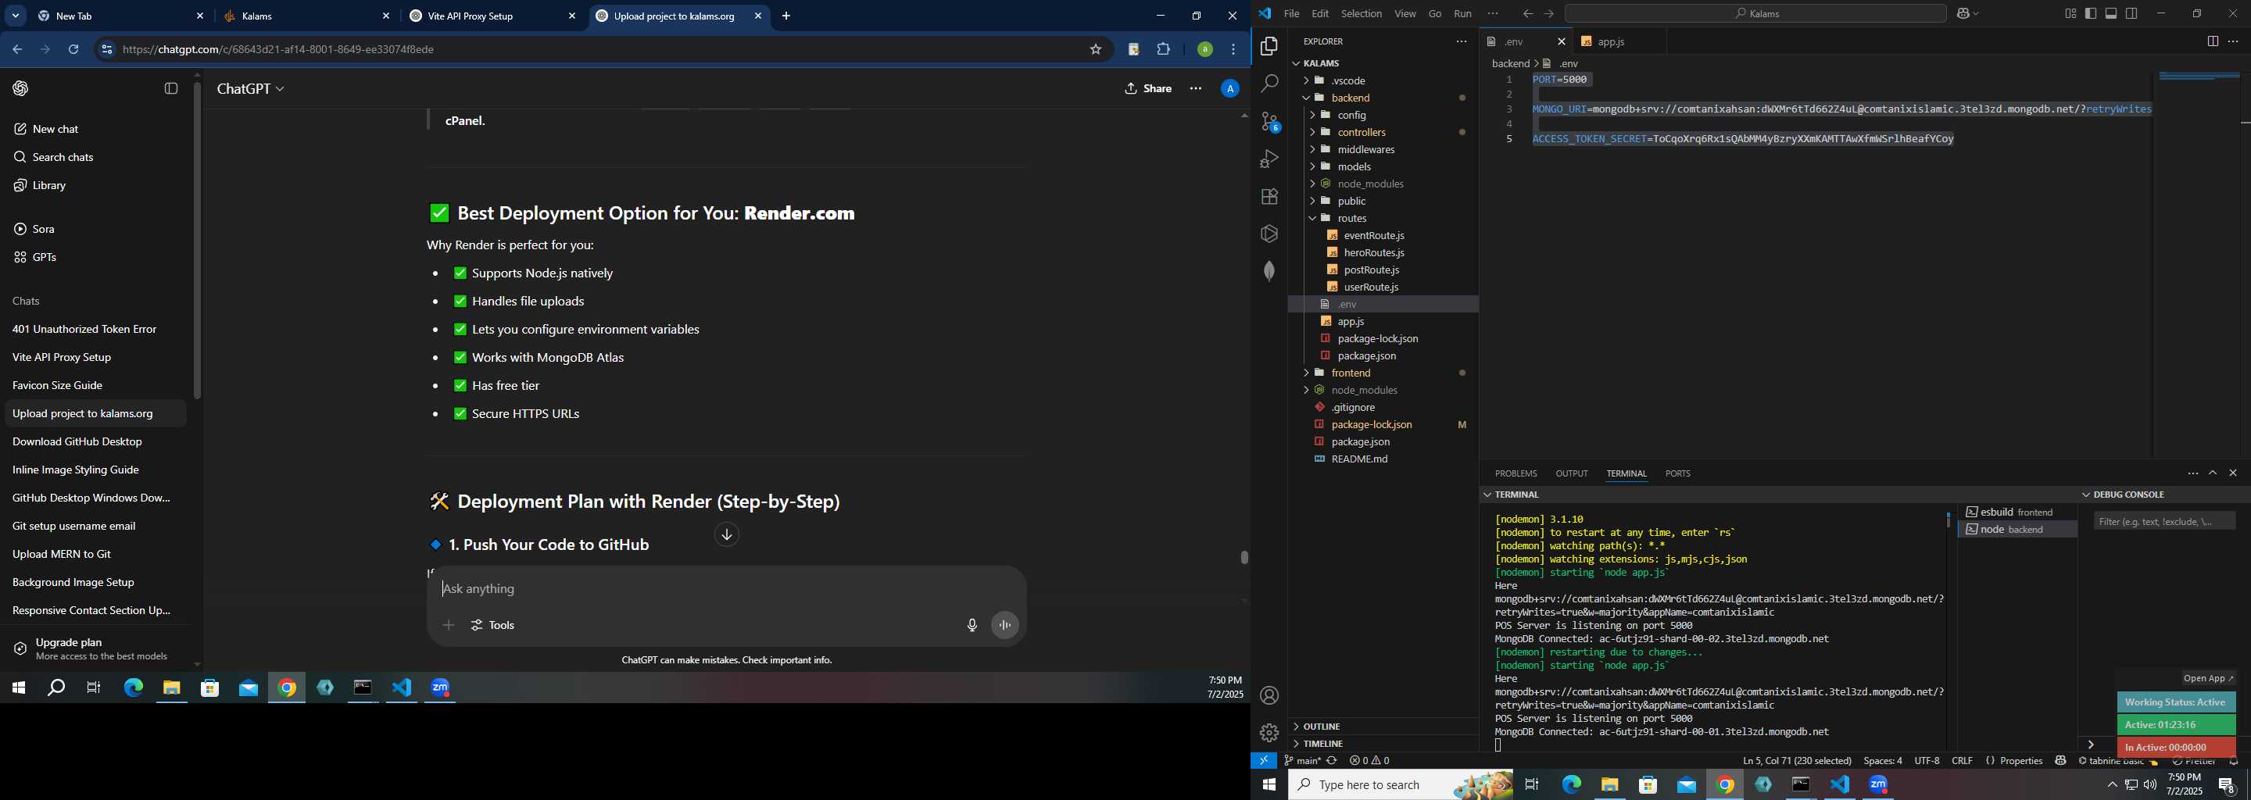Click scroll-to-bottom arrow in ChatGPT
Screen dimensions: 2251x800
pyautogui.click(x=726, y=534)
